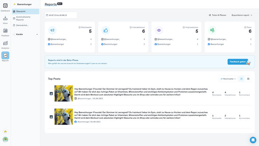
Task: Click Interaktionen count of Facebook post
Action: click(x=225, y=116)
